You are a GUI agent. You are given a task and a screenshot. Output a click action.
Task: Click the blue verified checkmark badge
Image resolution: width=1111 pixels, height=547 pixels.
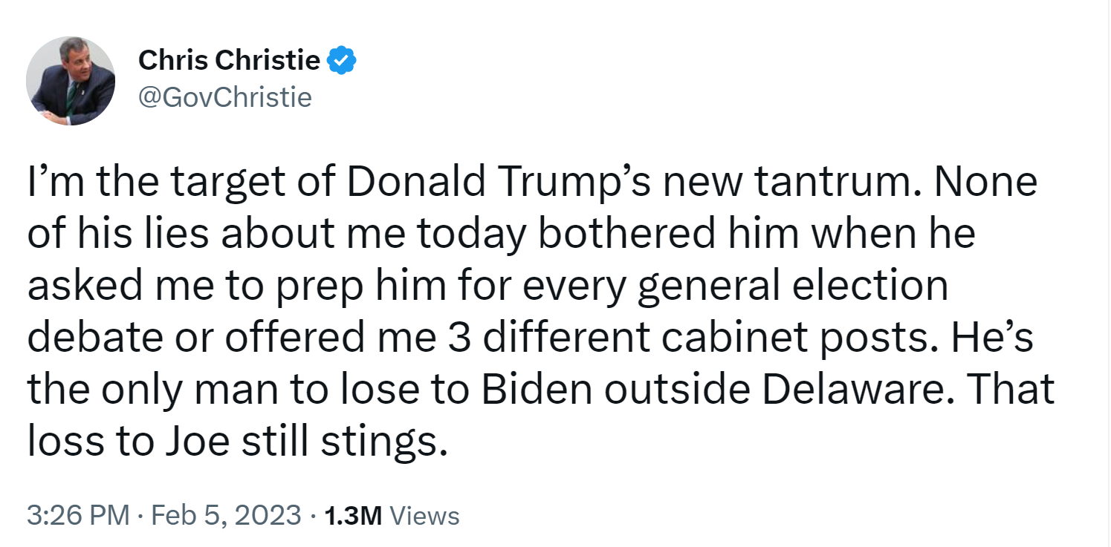(x=342, y=61)
